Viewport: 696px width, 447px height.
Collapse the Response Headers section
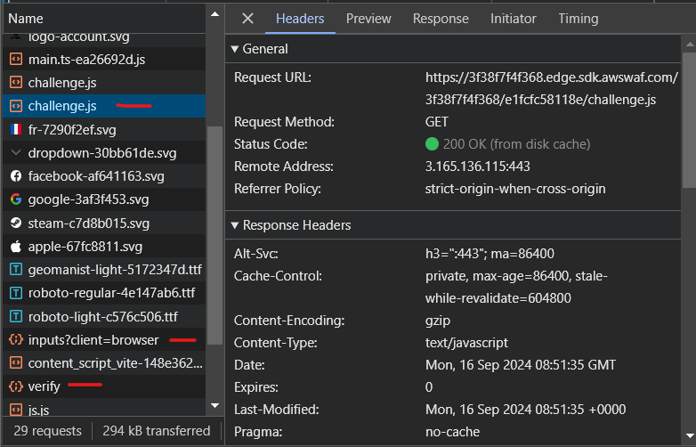pos(235,225)
